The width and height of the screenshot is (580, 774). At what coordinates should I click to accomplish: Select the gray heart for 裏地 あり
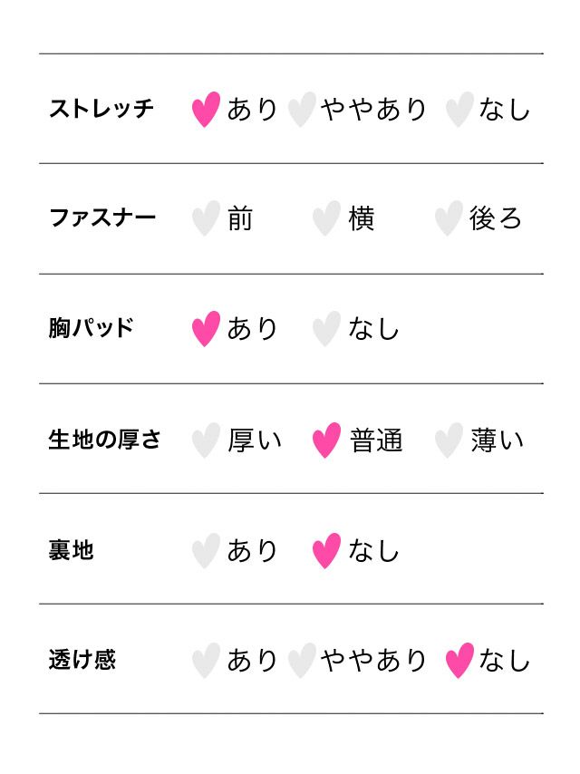tap(206, 550)
